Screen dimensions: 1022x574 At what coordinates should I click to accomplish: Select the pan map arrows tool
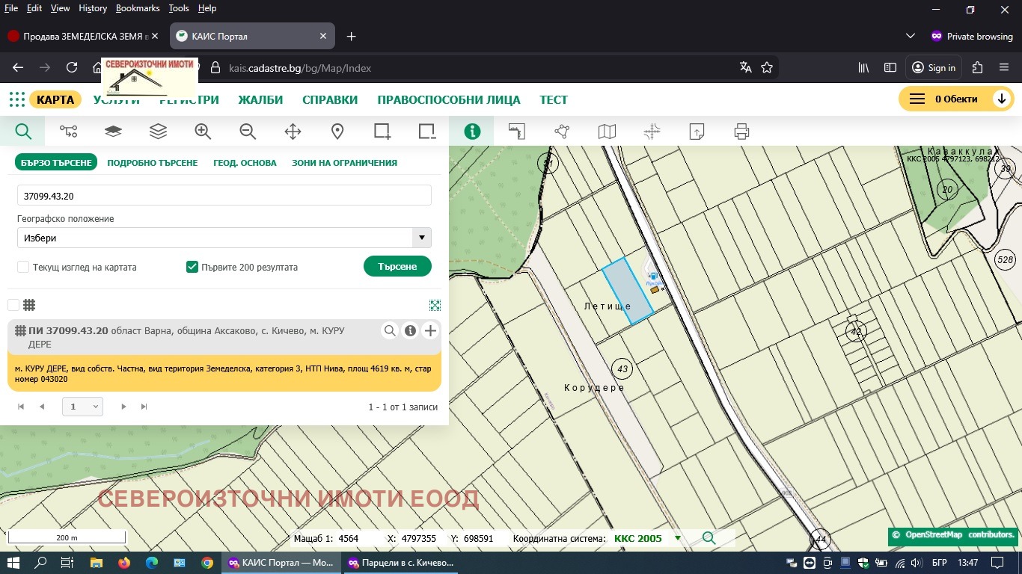(293, 132)
